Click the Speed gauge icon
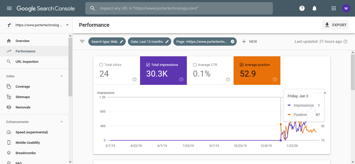The height and width of the screenshot is (164, 355). (x=9, y=132)
